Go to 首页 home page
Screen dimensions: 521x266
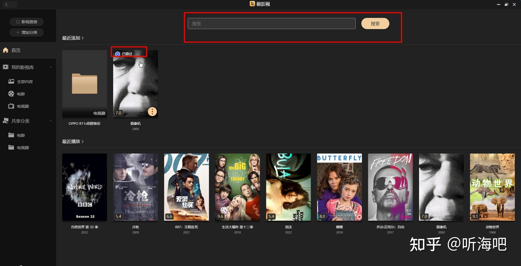coord(28,50)
